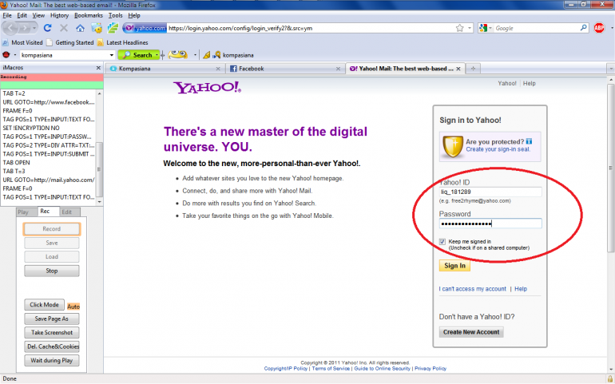The height and width of the screenshot is (384, 615).
Task: Open the kompasiana toolbar search dropdown
Action: (110, 55)
